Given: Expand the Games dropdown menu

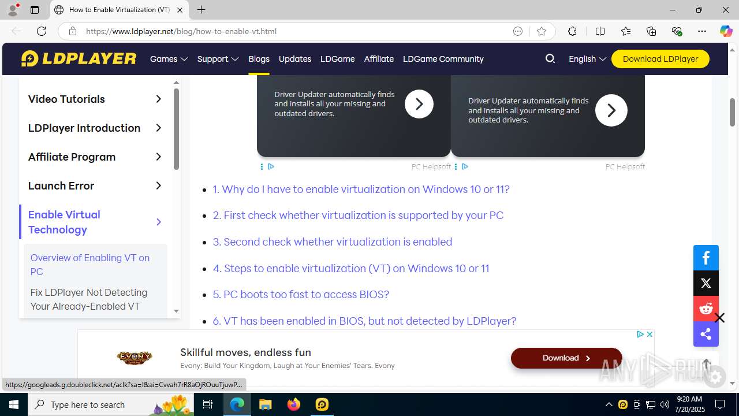Looking at the screenshot, I should pos(169,59).
